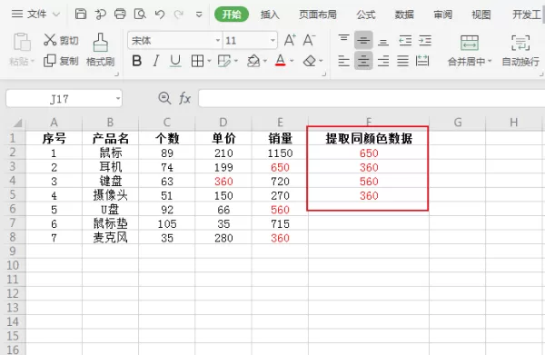This screenshot has height=355, width=545.
Task: Click the Copy (复制) button
Action: tap(61, 61)
